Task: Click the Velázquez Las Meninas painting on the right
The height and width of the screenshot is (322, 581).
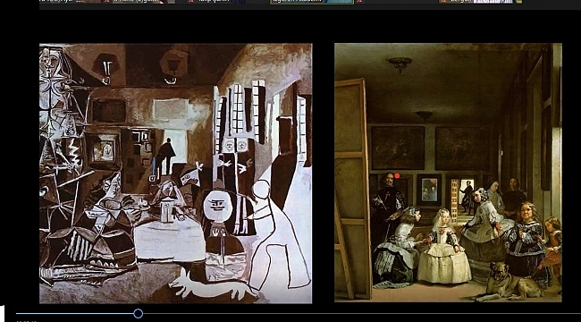Action: pyautogui.click(x=448, y=173)
